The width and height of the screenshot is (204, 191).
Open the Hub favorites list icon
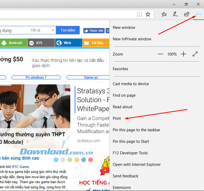164,14
